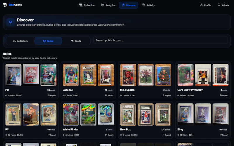This screenshot has width=234, height=146.
Task: Click the '$1,597' value text
Action: pyautogui.click(x=19, y=95)
